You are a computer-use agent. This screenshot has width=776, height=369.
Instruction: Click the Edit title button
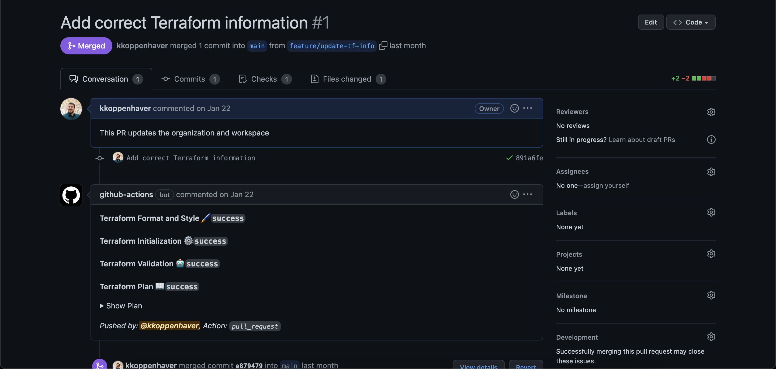click(x=651, y=22)
